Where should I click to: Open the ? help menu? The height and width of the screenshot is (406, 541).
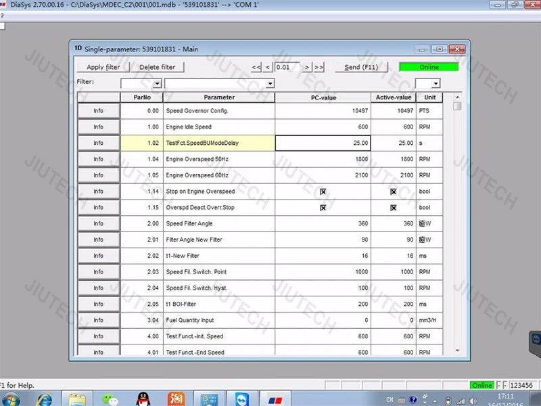(2, 16)
